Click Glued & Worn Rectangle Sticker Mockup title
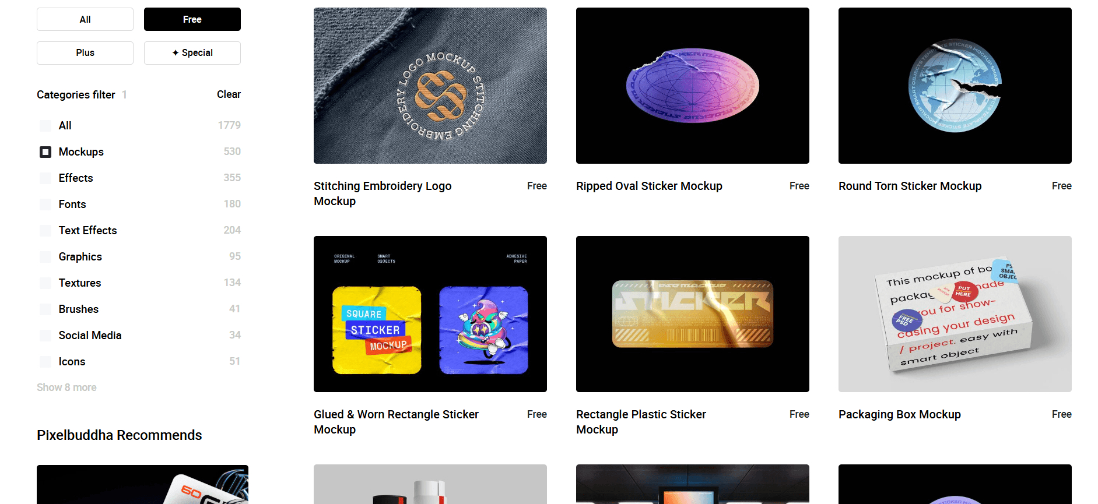Screen dimensions: 1098x504 (396, 422)
